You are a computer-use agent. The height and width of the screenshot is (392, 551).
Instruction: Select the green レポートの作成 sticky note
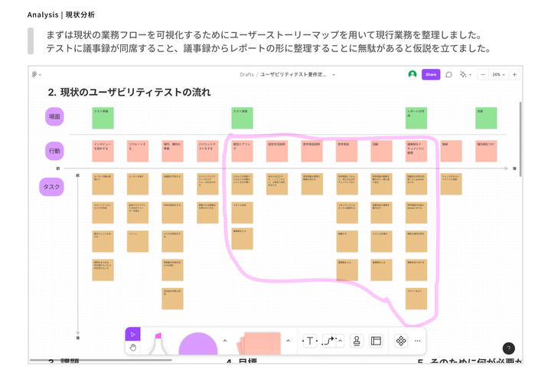pyautogui.click(x=416, y=118)
